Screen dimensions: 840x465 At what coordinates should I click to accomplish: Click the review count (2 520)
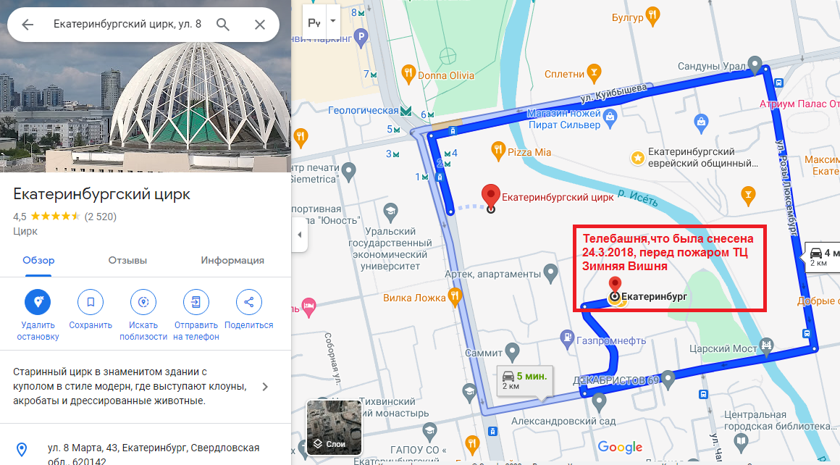click(x=101, y=217)
